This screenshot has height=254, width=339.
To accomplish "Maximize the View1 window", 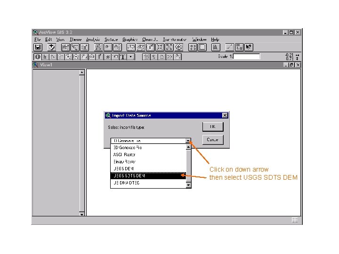I will pyautogui.click(x=291, y=65).
